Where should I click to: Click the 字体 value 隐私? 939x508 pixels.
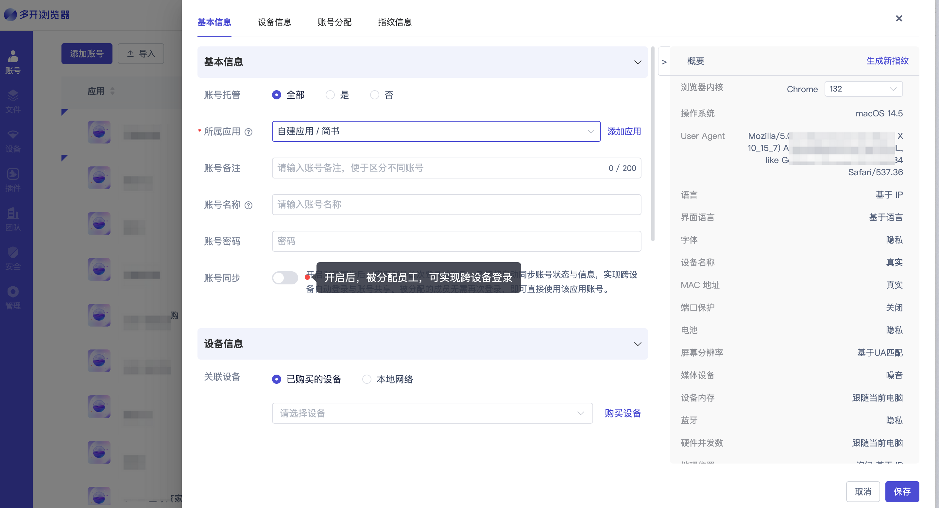tap(894, 240)
